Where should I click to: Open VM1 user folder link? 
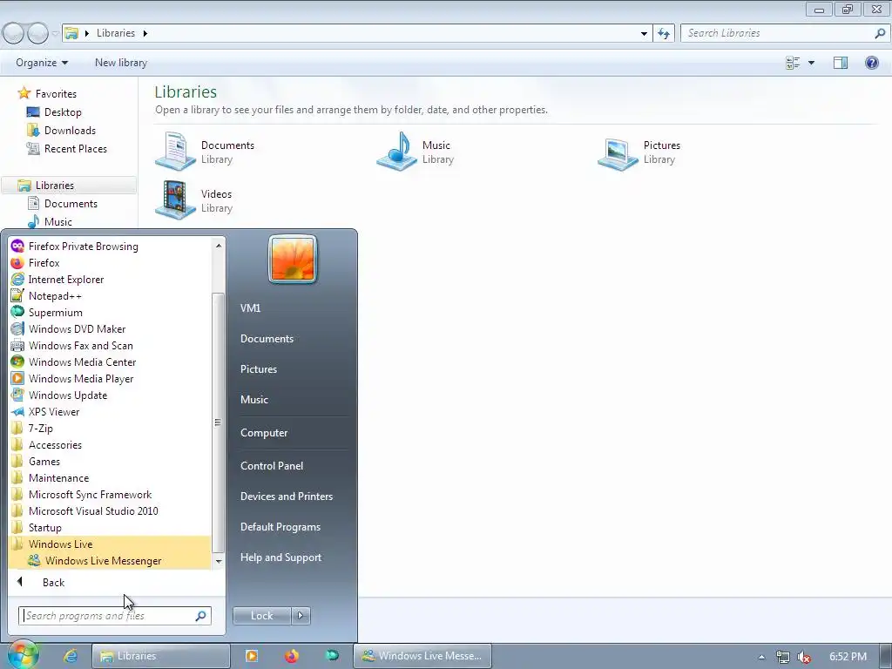250,308
